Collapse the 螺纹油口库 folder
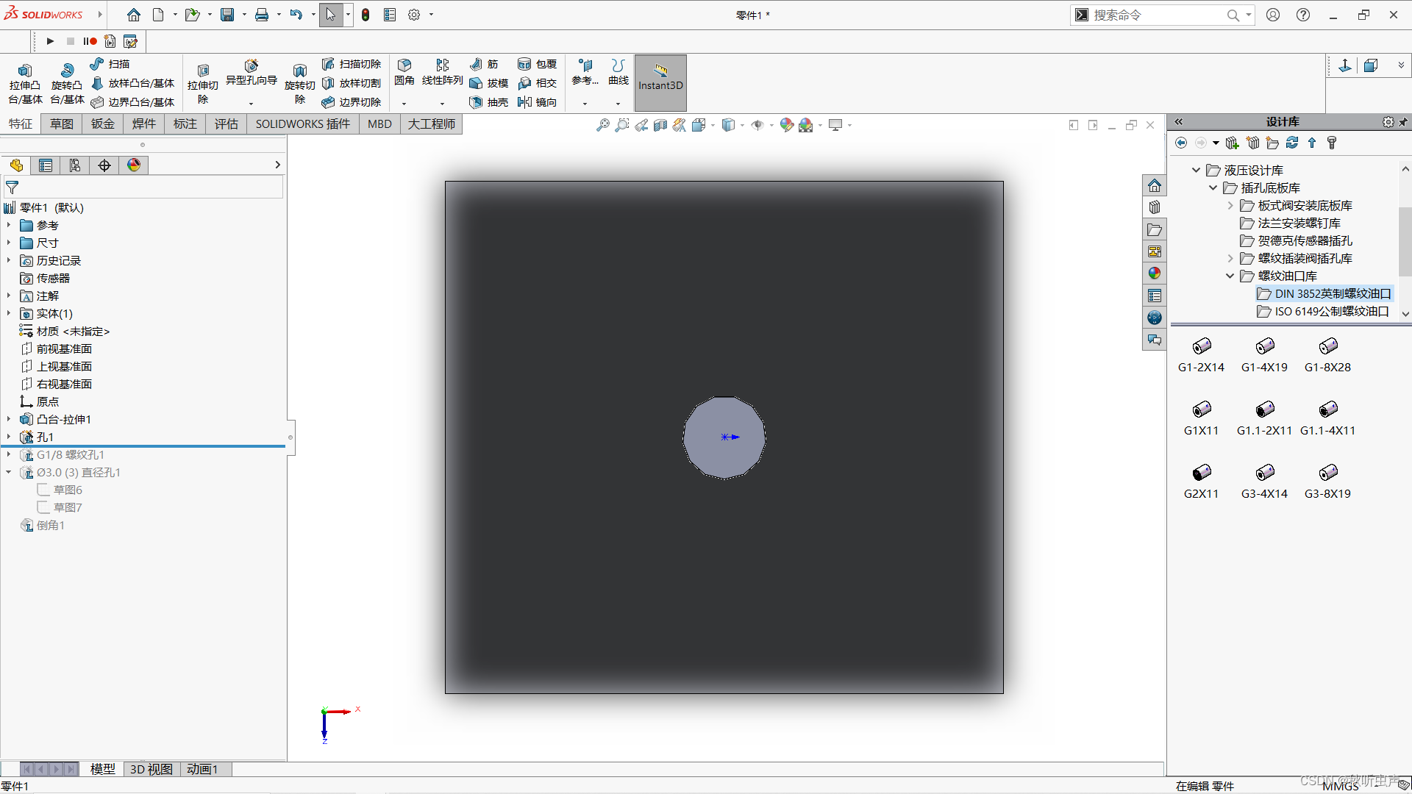Viewport: 1412px width, 794px height. coord(1230,276)
